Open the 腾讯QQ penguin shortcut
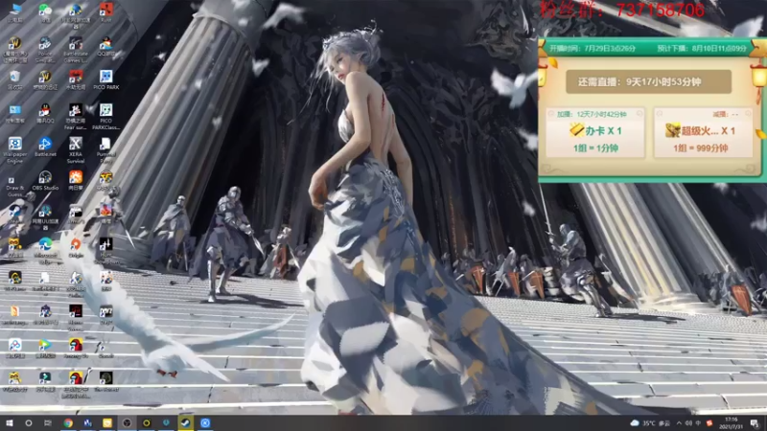Screen dimensions: 767x431 (x=45, y=113)
